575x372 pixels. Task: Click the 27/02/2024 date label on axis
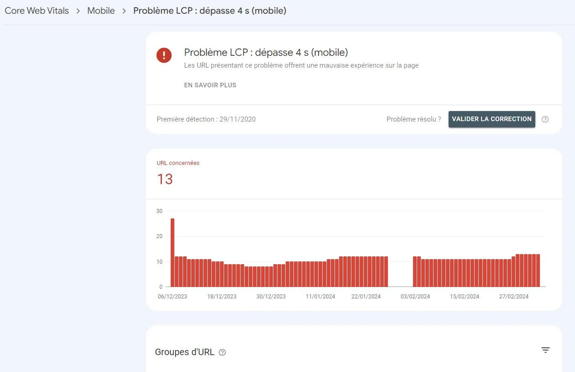[514, 297]
